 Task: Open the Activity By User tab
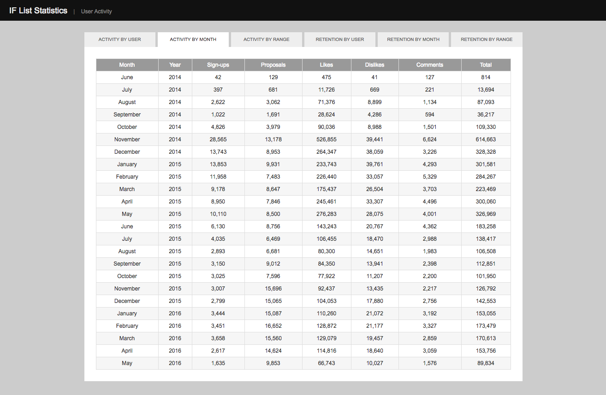120,40
